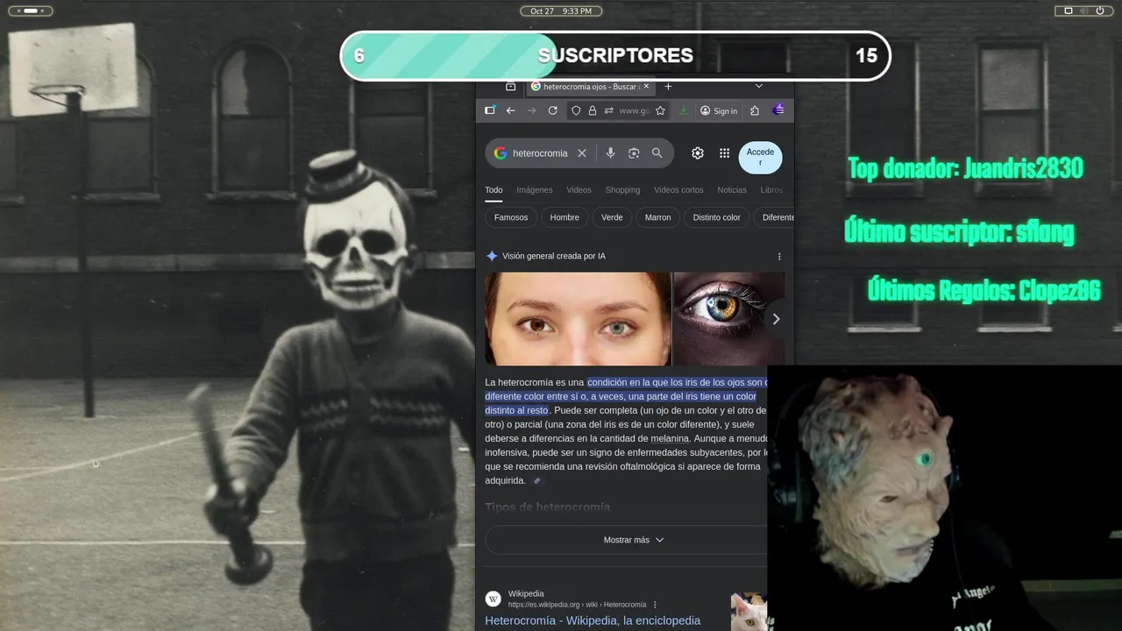
Task: Switch to the Videos tab
Action: (579, 190)
